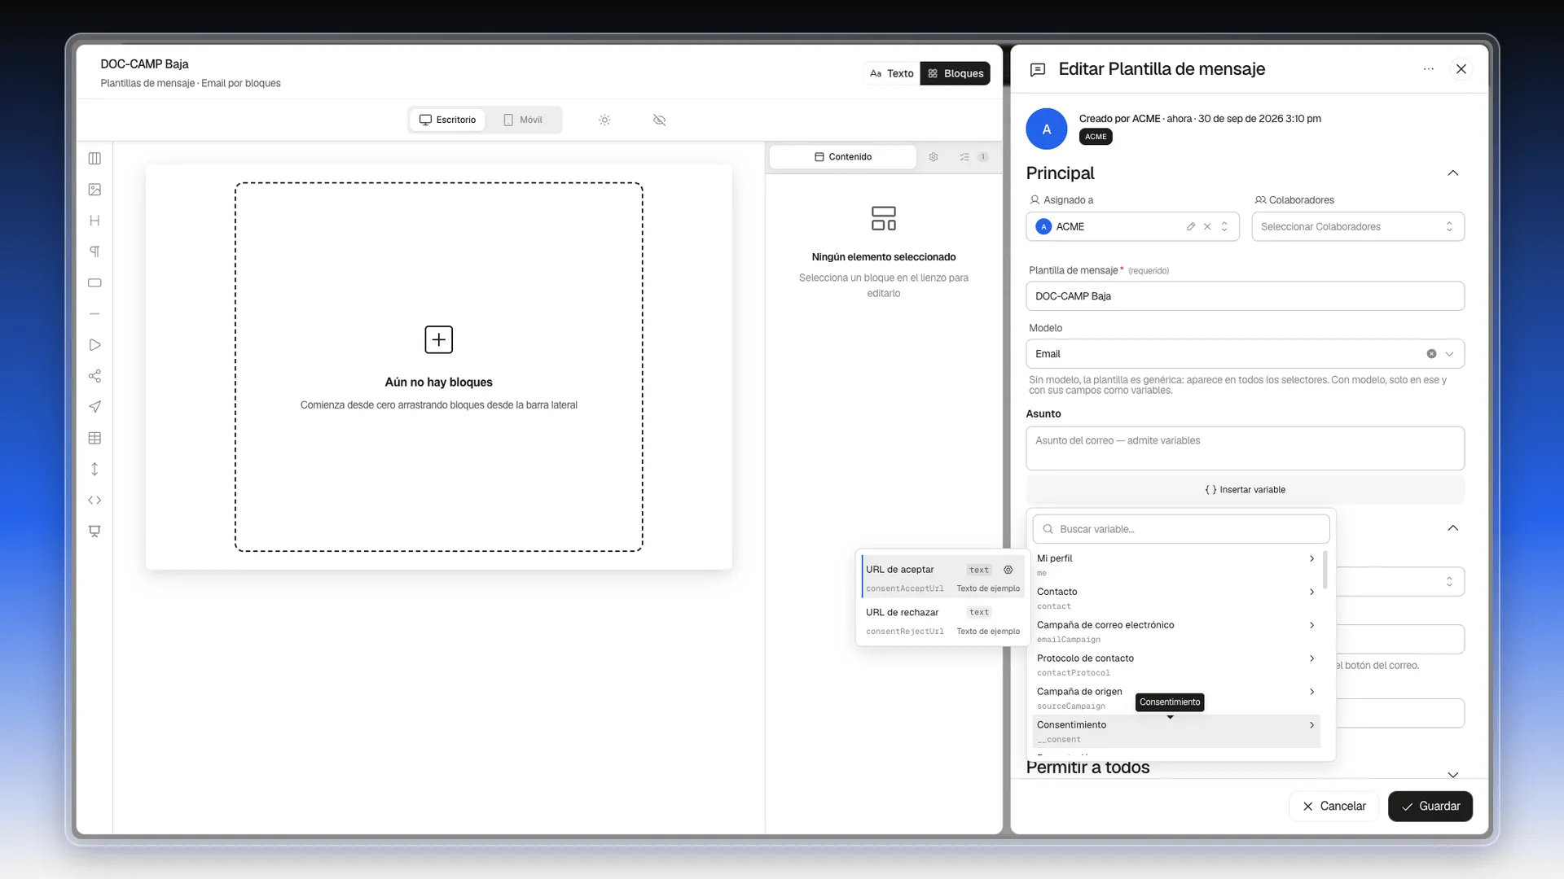This screenshot has height=879, width=1564.
Task: Open Seleccionar Colaboradores dropdown
Action: pos(1358,227)
